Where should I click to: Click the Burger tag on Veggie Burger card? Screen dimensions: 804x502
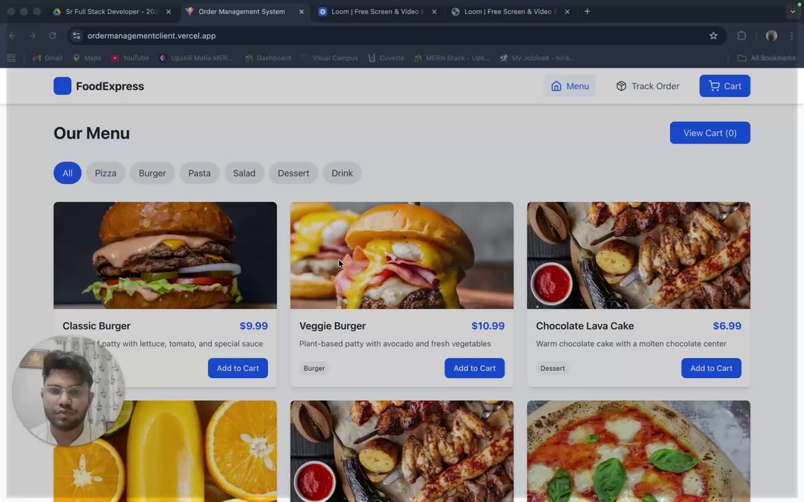[314, 368]
